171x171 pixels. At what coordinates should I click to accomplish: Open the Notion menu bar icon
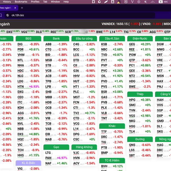pyautogui.click(x=126, y=2)
